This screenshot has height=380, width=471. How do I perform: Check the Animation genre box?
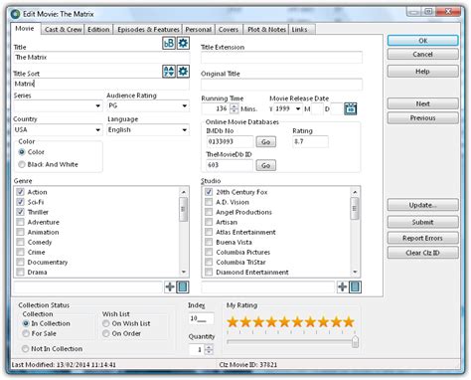(21, 232)
